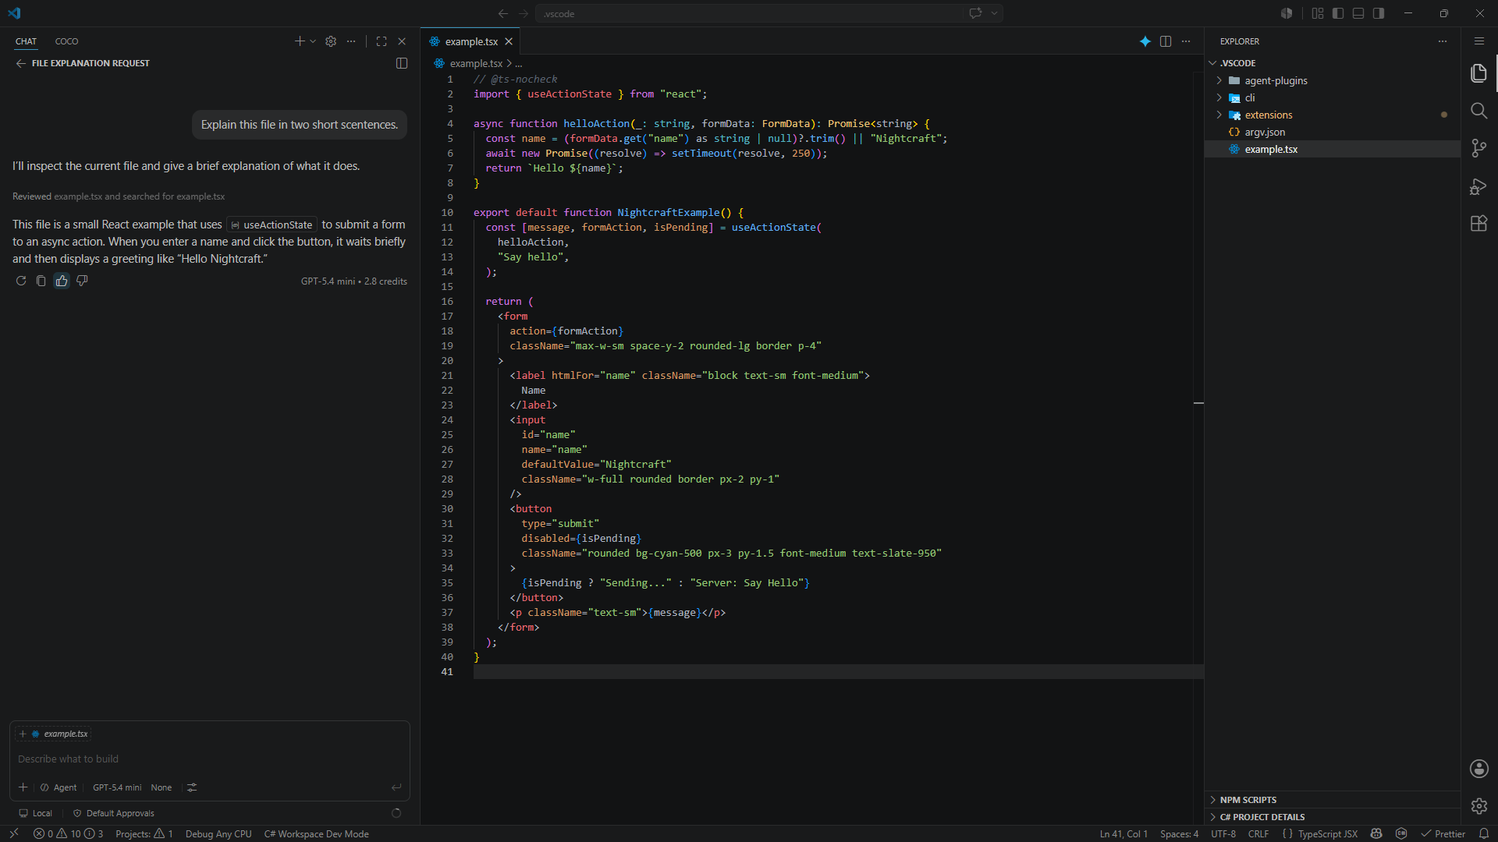Click Debug Any CPU status item
Screen dimensions: 1498x842
(x=218, y=833)
